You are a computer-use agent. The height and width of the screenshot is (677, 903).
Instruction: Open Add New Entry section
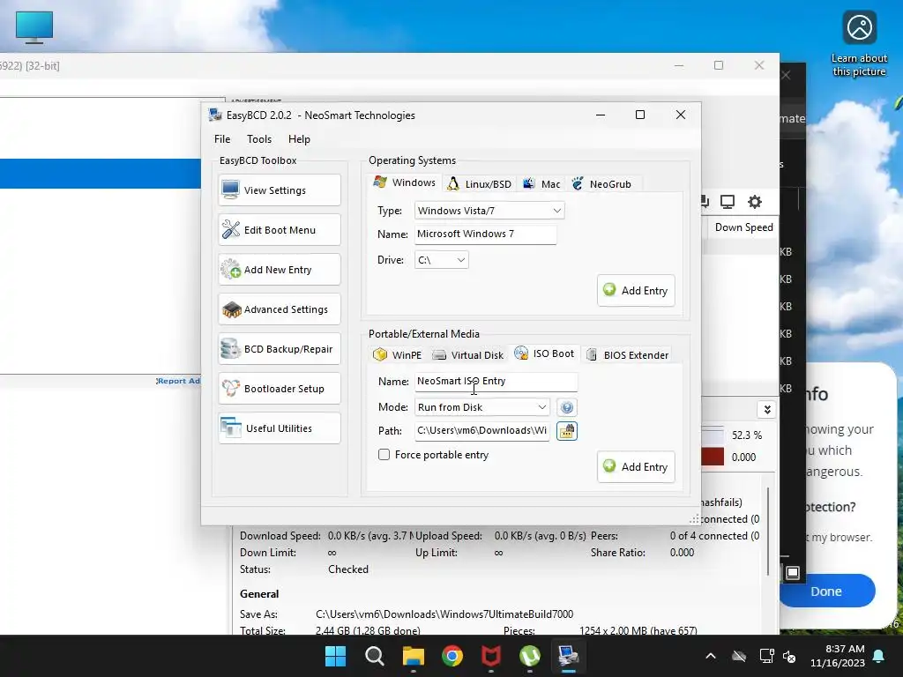(x=280, y=270)
